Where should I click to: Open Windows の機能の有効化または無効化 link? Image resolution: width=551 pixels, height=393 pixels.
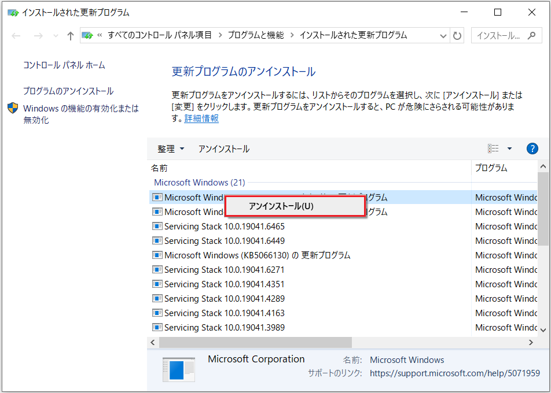81,114
